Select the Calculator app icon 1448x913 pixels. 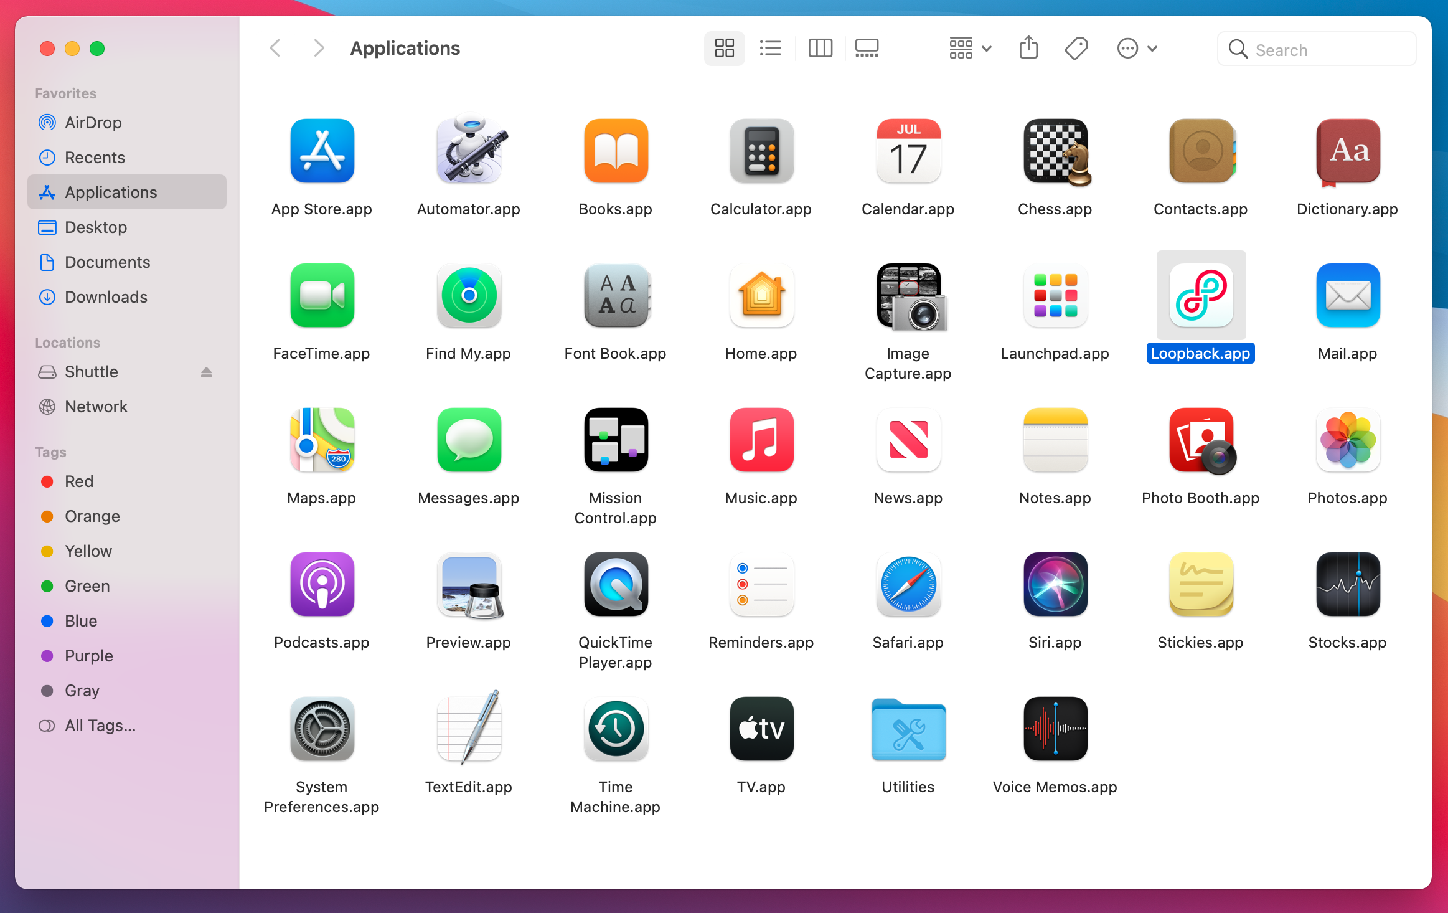(761, 151)
